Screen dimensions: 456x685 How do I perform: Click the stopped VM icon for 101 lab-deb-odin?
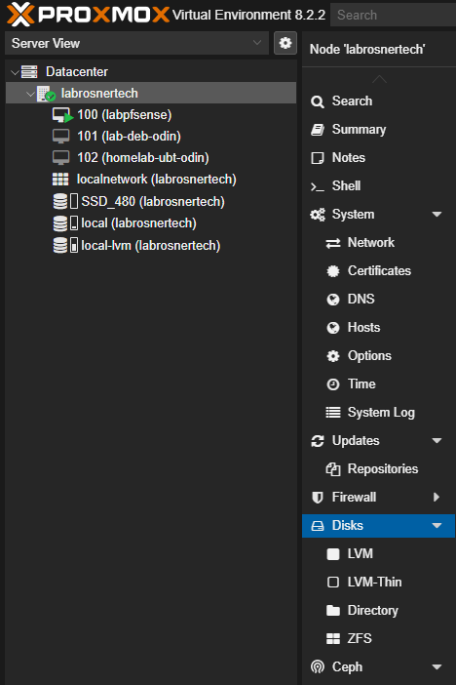click(x=60, y=137)
